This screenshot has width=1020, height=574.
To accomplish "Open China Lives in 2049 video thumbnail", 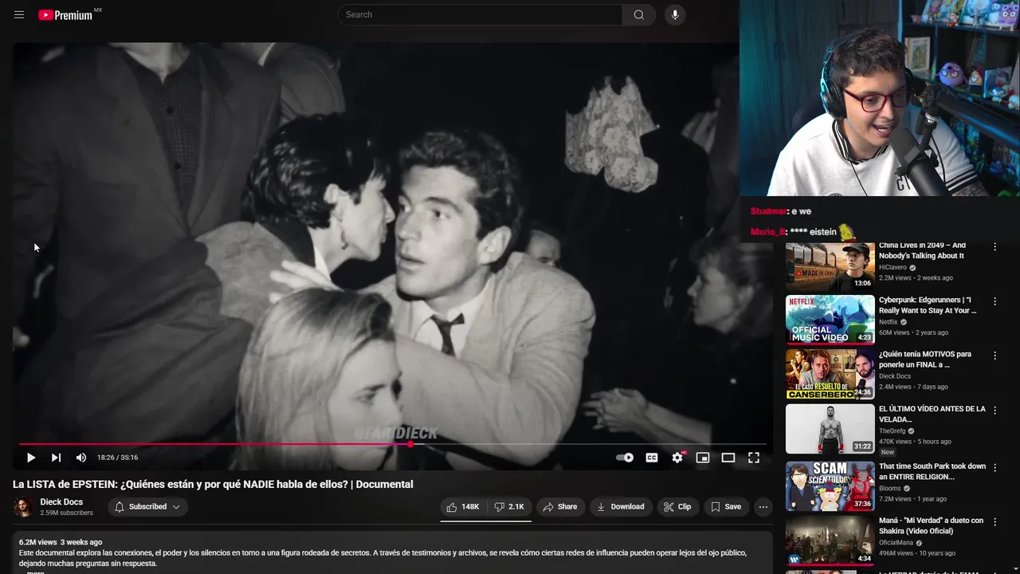I will coord(830,266).
